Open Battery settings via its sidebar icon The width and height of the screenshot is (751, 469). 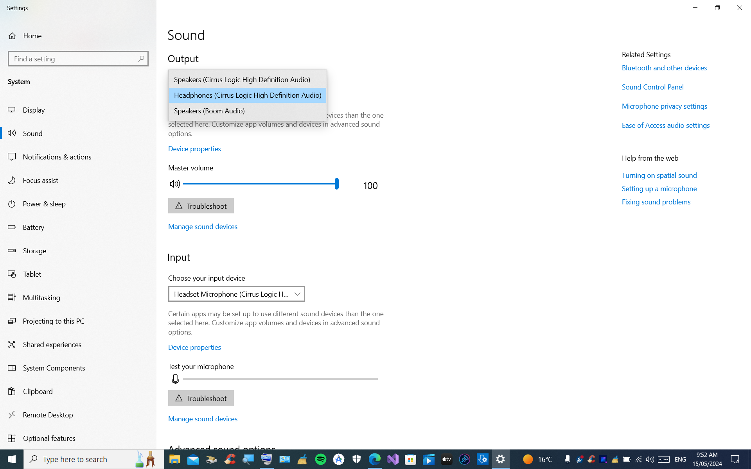tap(12, 227)
